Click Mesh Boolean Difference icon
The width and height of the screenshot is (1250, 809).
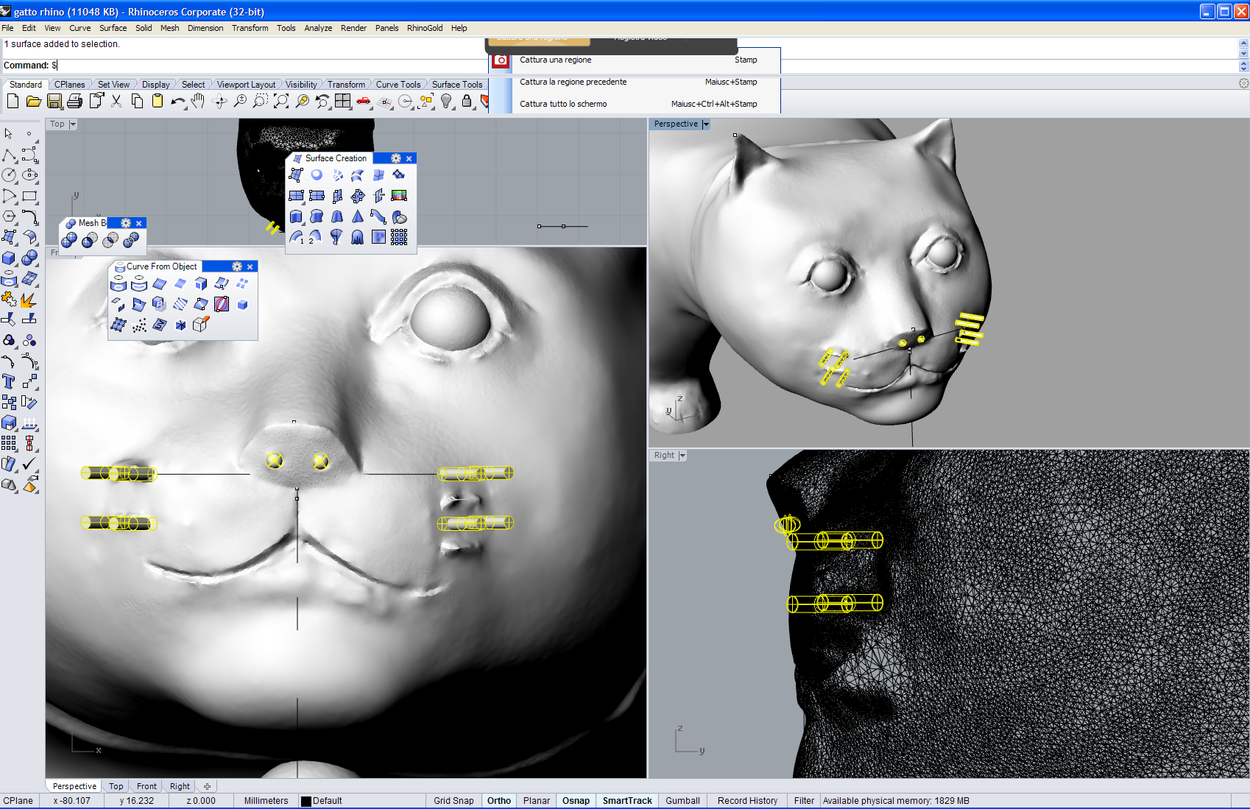click(90, 240)
